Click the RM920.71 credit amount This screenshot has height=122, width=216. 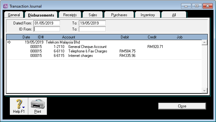click(155, 47)
